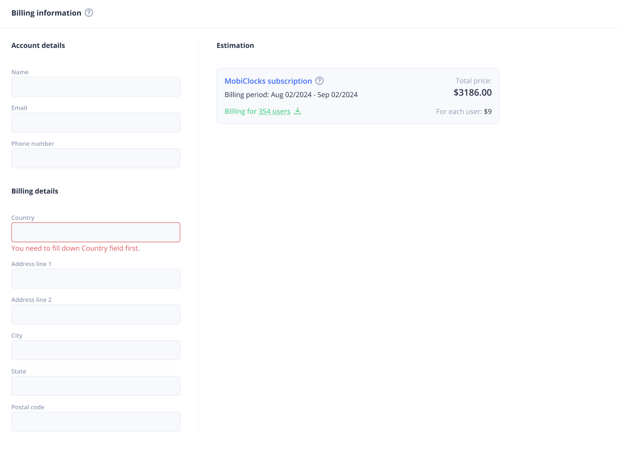Image resolution: width=618 pixels, height=469 pixels.
Task: Focus the Address line 2 field
Action: 96,314
